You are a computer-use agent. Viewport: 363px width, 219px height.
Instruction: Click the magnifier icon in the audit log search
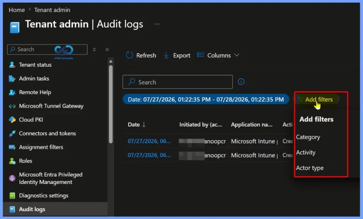(132, 82)
